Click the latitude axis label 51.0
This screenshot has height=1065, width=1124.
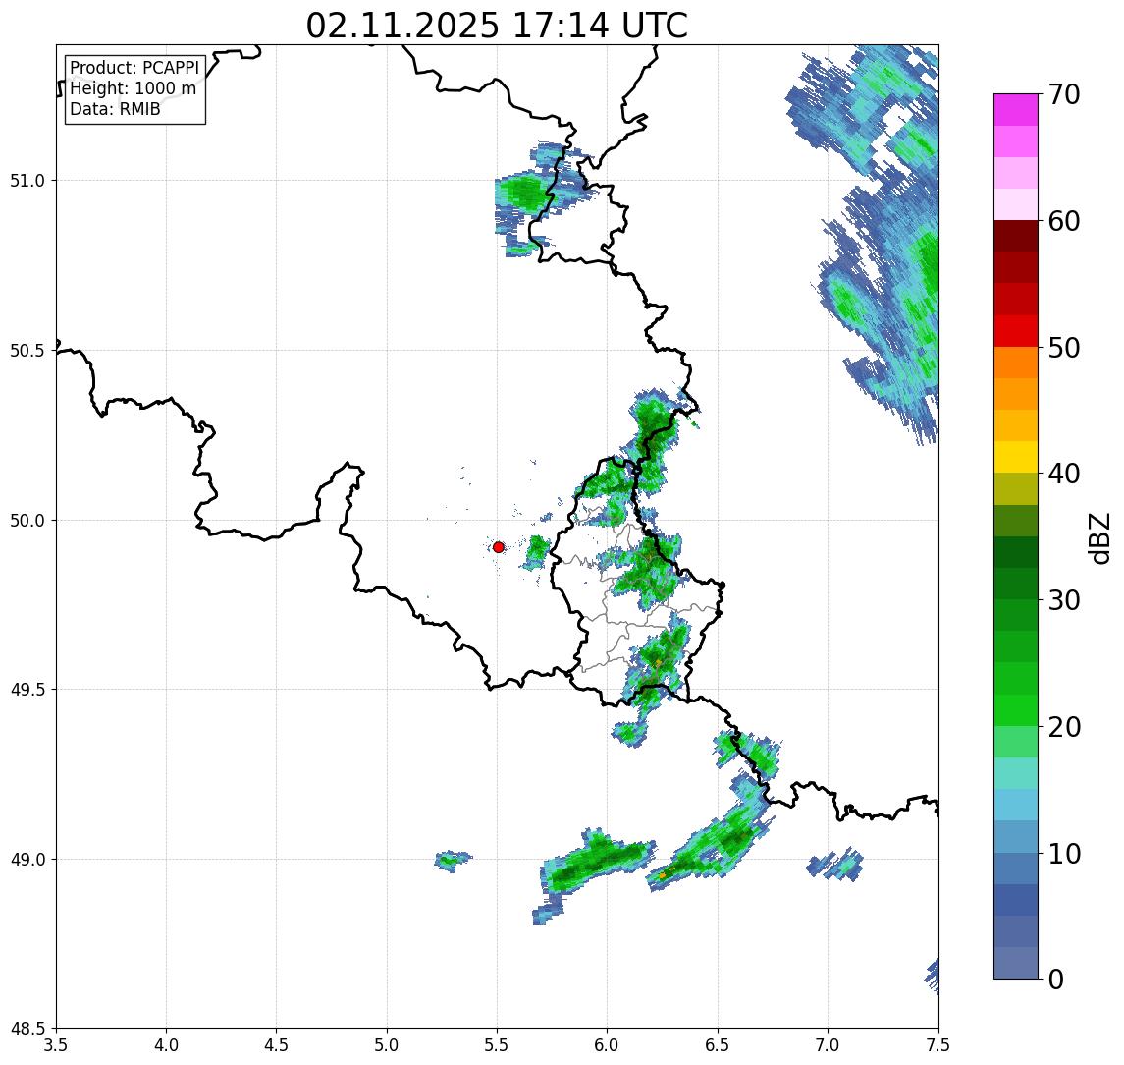click(x=27, y=181)
